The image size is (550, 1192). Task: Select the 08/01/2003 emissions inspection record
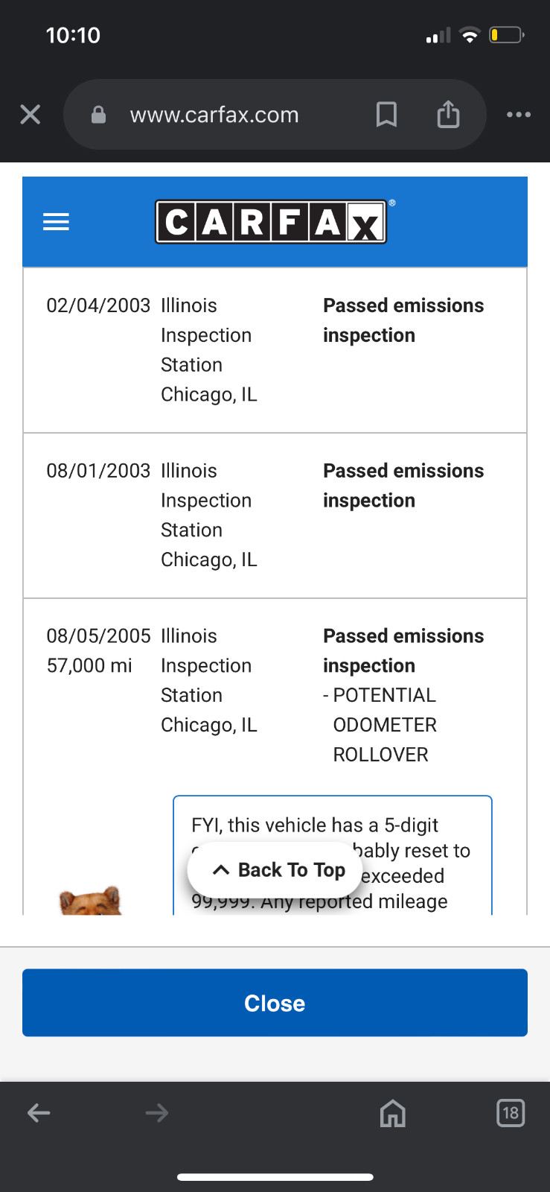click(x=275, y=516)
